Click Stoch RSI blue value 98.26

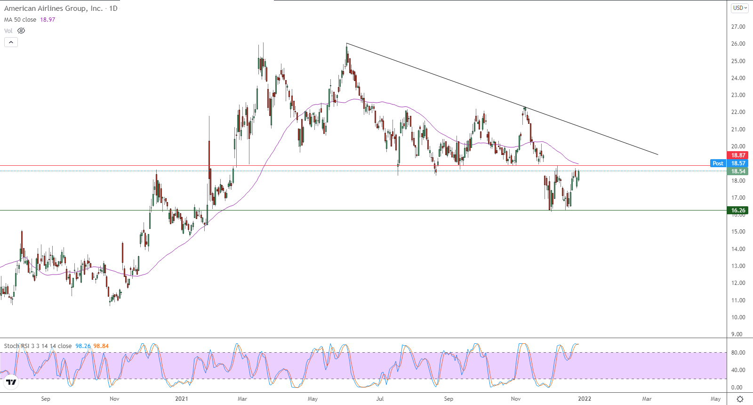(83, 346)
